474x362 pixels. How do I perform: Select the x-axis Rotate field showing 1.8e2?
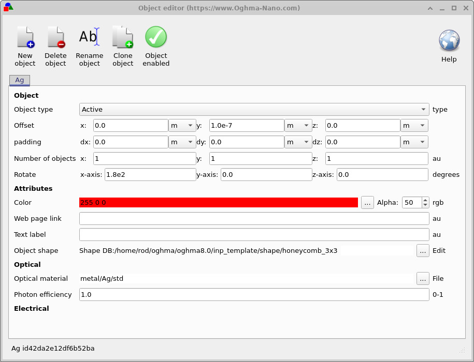click(x=150, y=174)
